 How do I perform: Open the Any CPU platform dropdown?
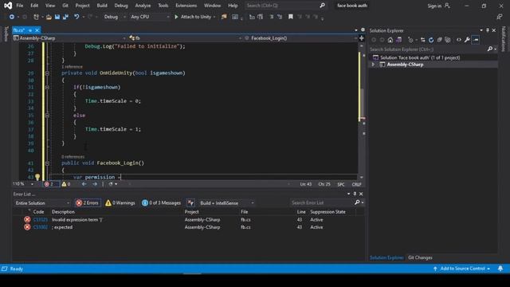[150, 17]
